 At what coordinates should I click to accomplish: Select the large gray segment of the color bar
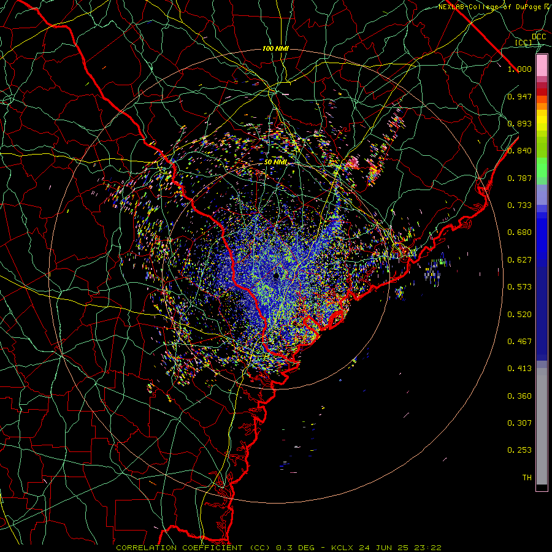click(x=542, y=426)
